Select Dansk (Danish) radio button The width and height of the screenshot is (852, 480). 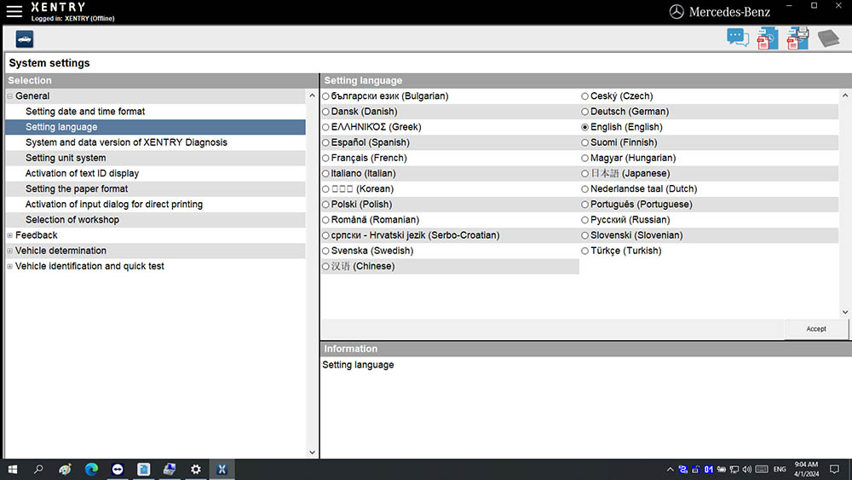(x=325, y=112)
